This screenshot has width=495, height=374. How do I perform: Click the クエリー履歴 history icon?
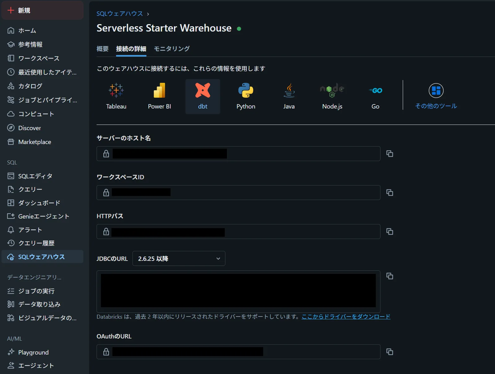[x=11, y=243]
